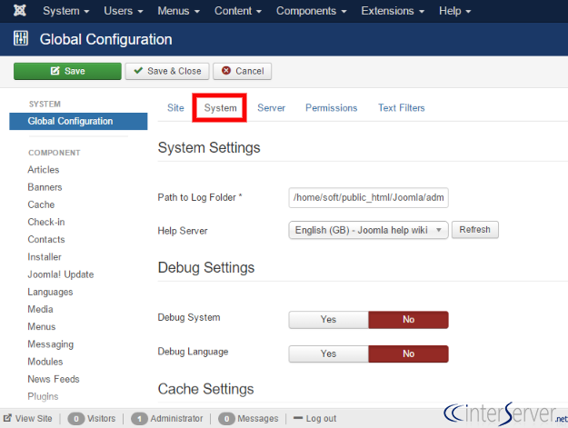Viewport: 568px width, 428px height.
Task: Switch to the Server tab
Action: (x=272, y=108)
